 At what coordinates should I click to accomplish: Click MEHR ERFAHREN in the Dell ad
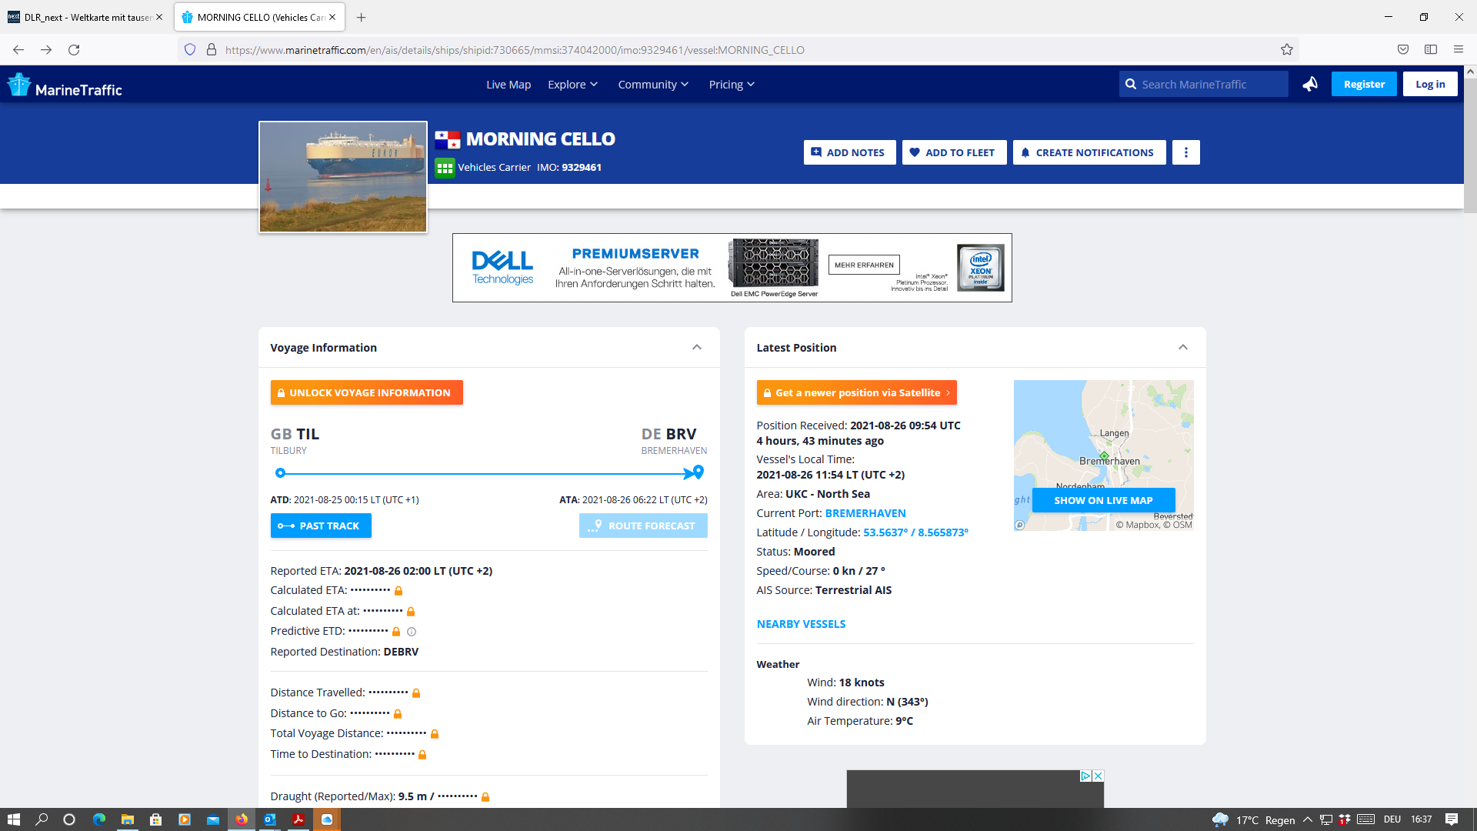pyautogui.click(x=864, y=265)
